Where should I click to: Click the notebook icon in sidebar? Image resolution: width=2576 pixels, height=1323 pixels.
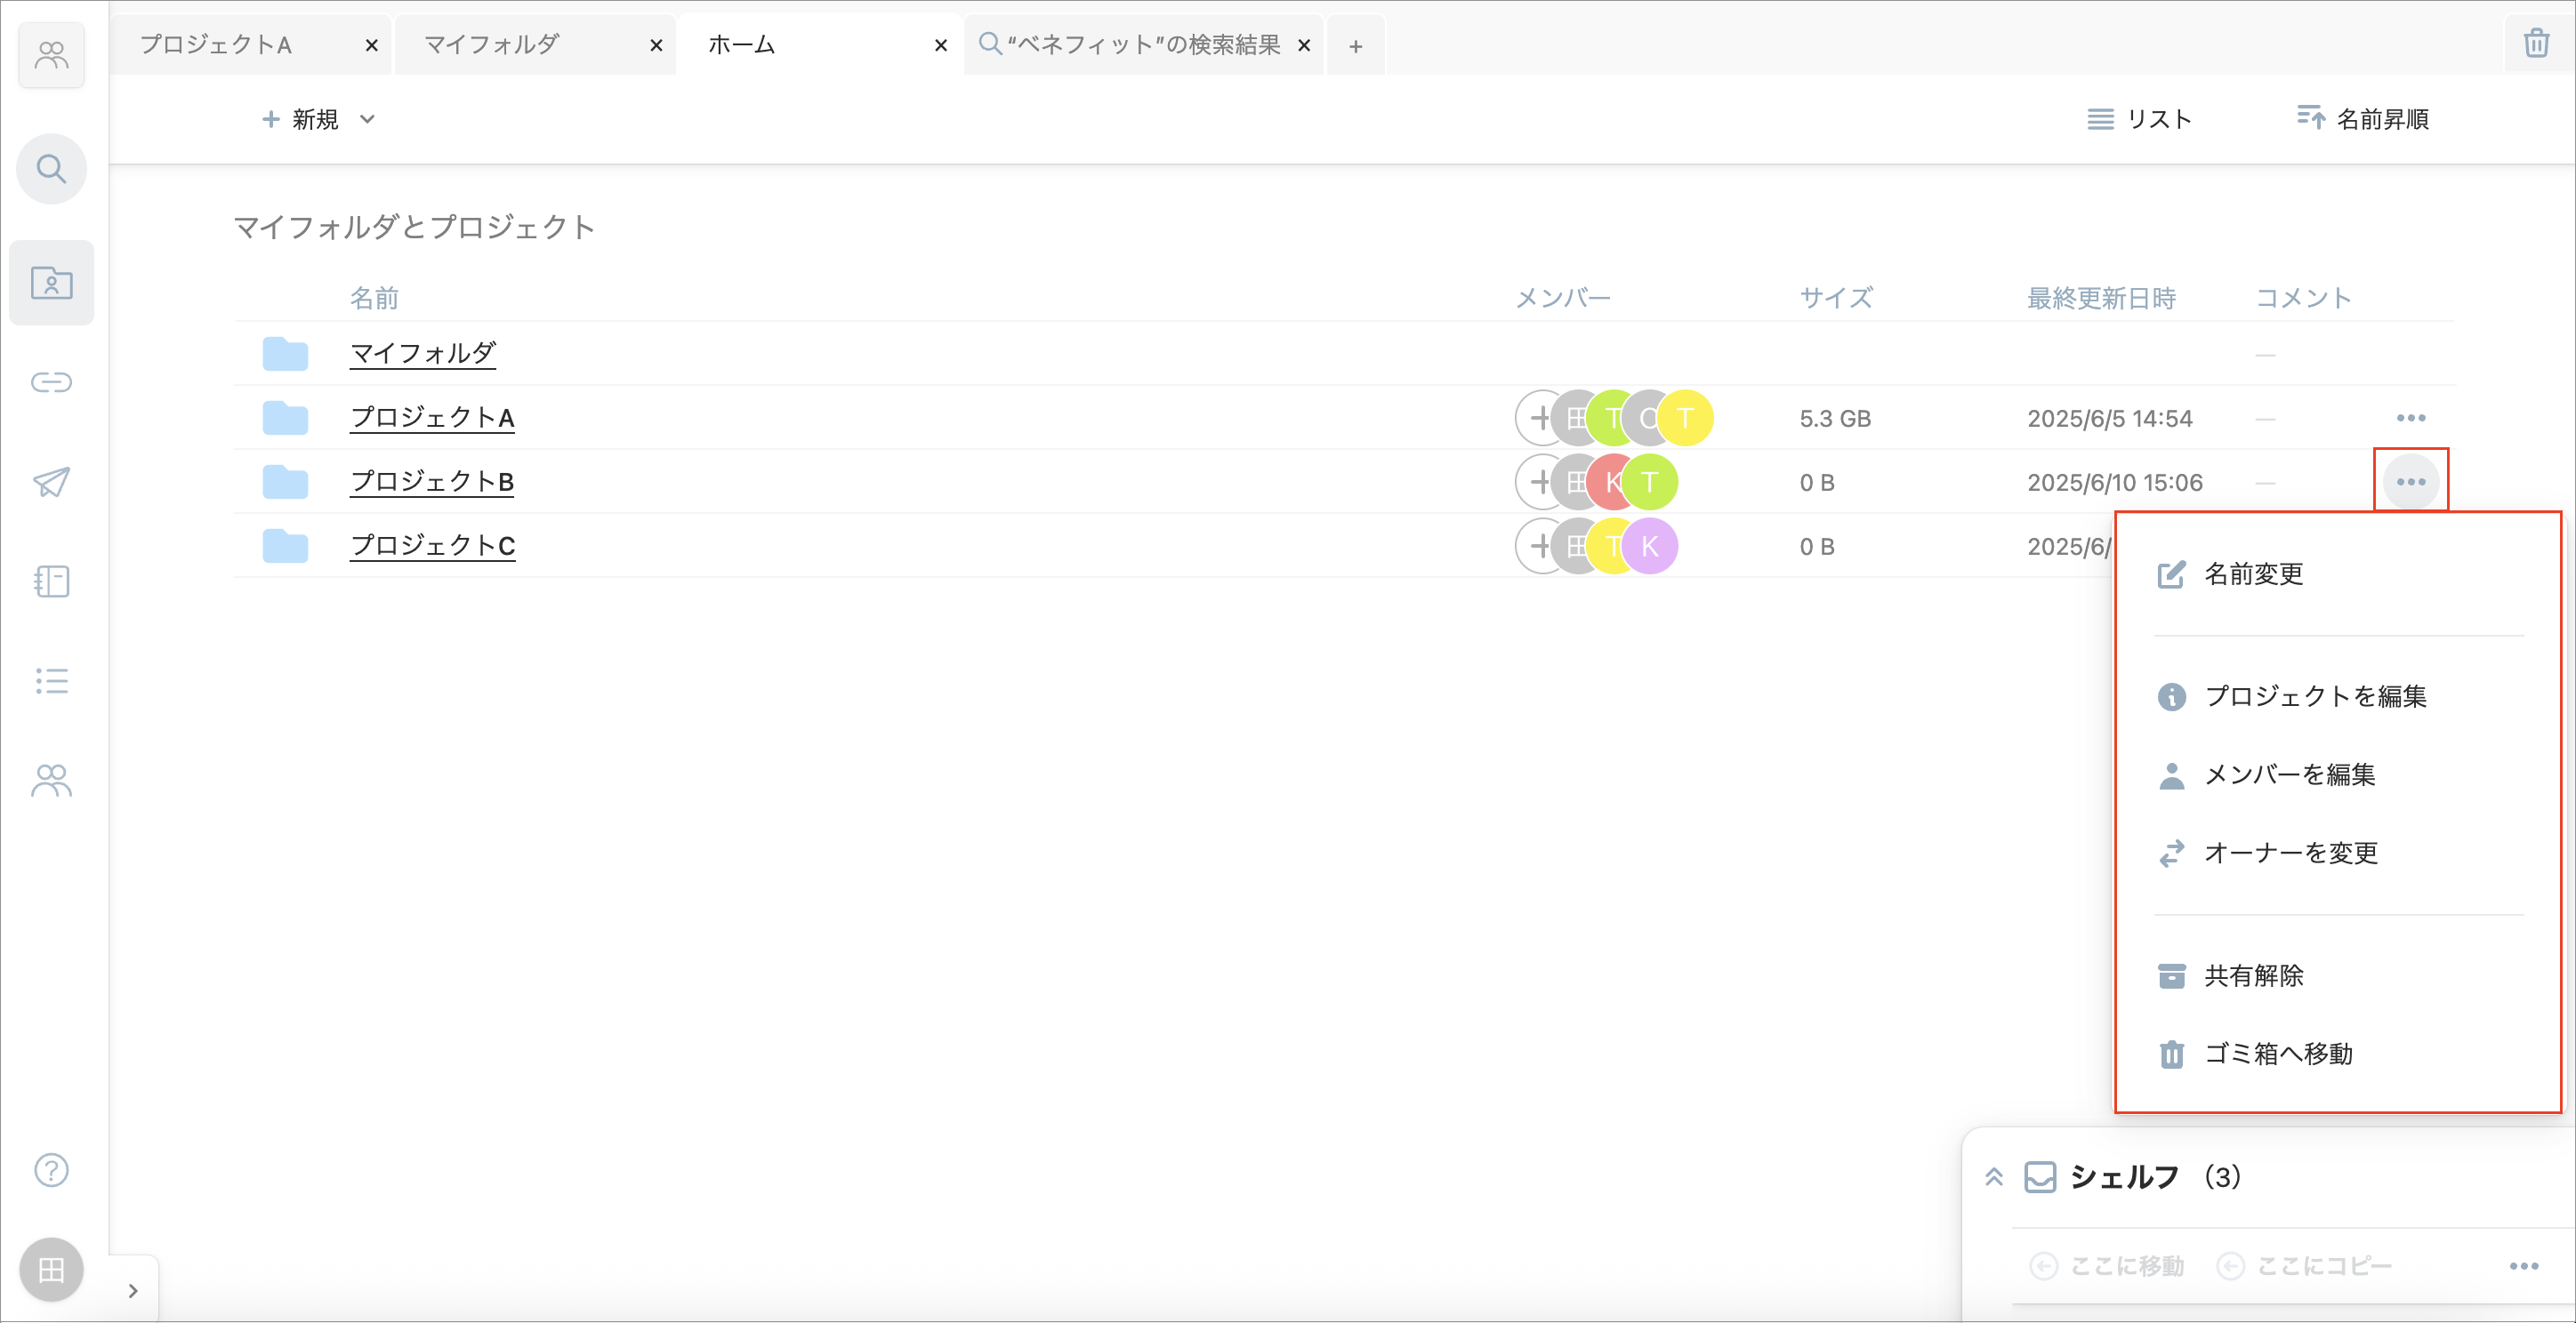51,581
